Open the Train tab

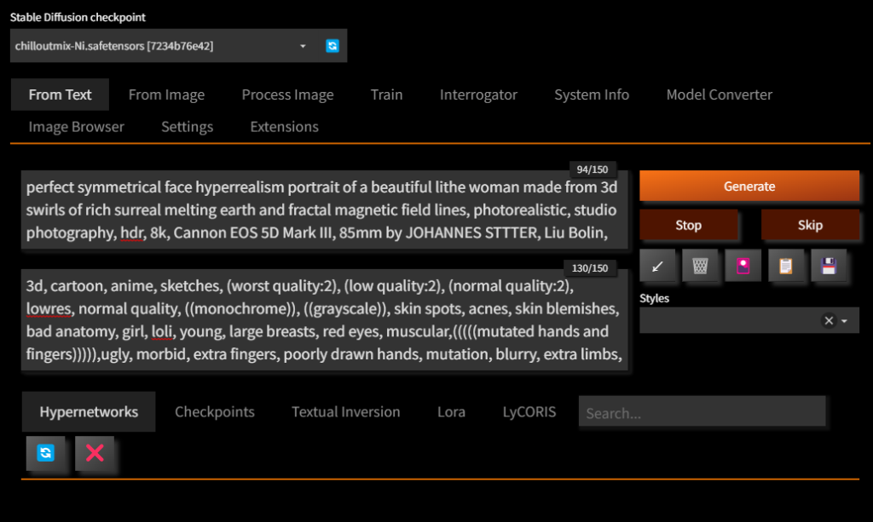point(387,95)
